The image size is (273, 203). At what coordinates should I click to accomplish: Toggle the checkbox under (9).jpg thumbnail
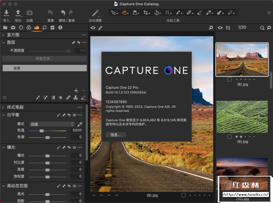(230, 137)
